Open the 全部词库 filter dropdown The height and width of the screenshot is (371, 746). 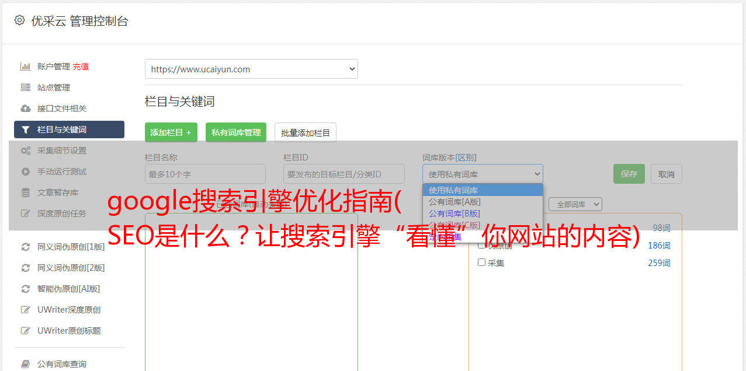pos(575,204)
